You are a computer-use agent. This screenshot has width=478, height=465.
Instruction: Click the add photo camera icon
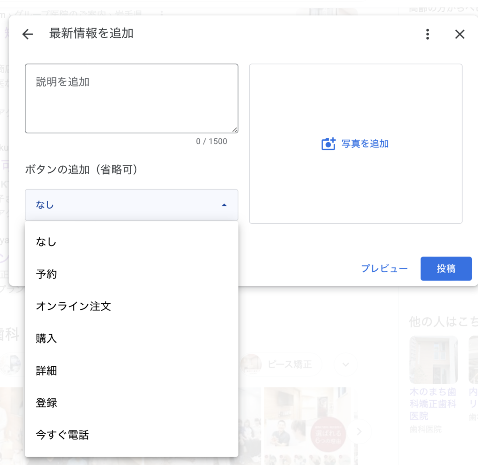coord(329,144)
